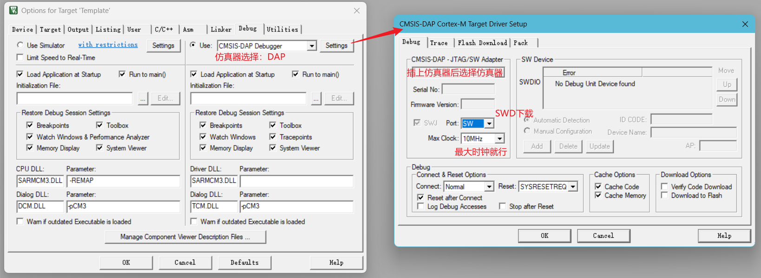Open the Asm tab
This screenshot has width=761, height=278.
pyautogui.click(x=188, y=29)
